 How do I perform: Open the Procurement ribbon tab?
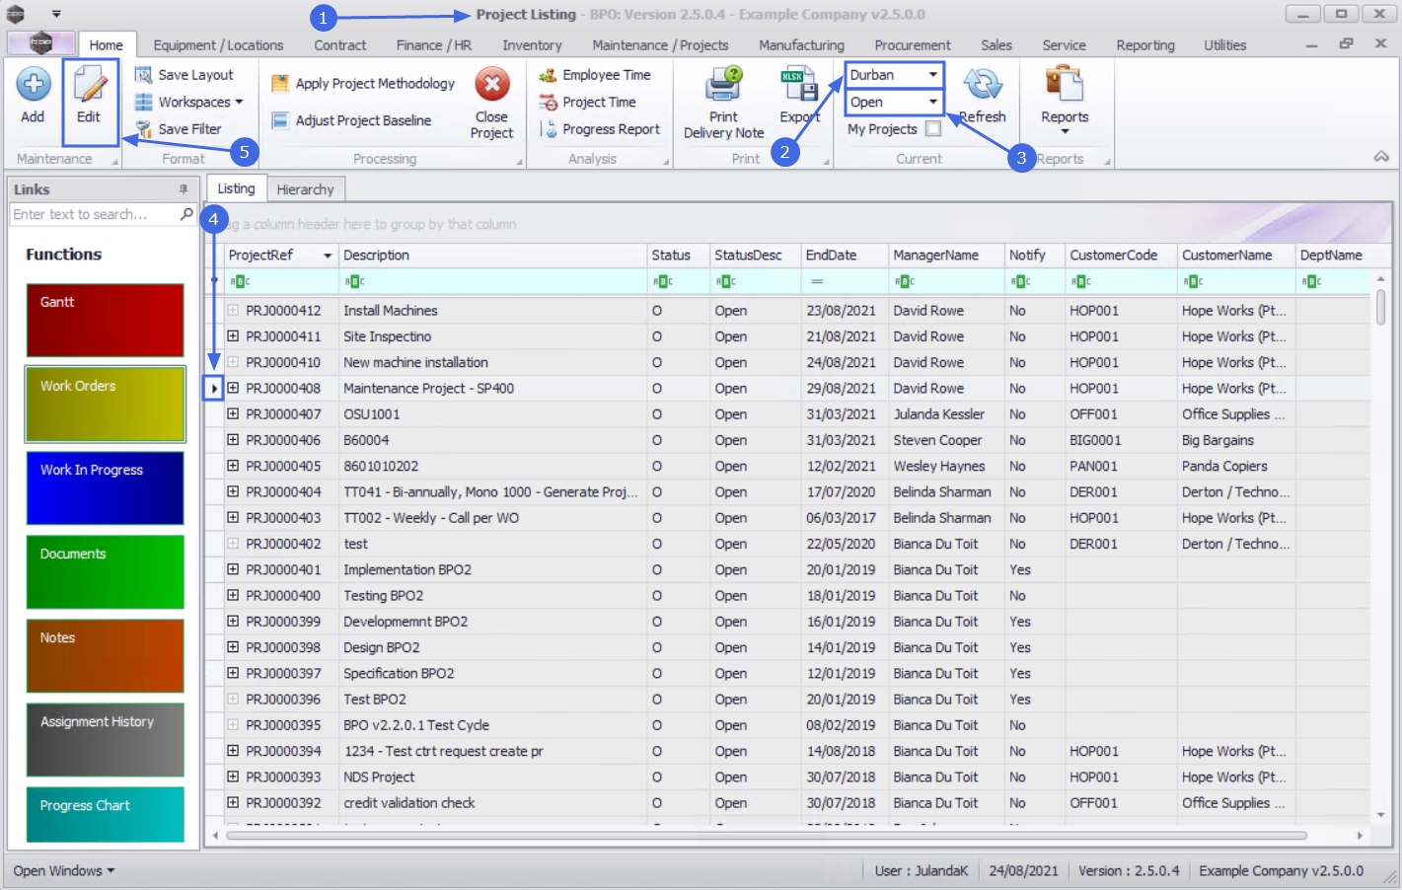[913, 45]
